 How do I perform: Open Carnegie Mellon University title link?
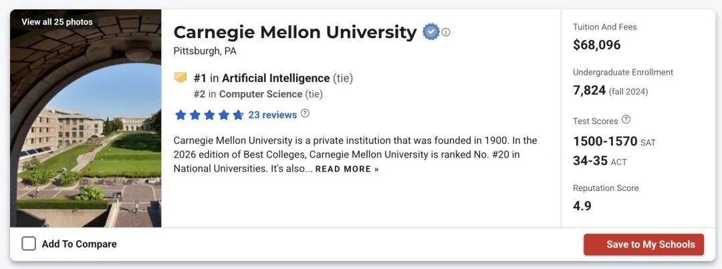click(295, 32)
